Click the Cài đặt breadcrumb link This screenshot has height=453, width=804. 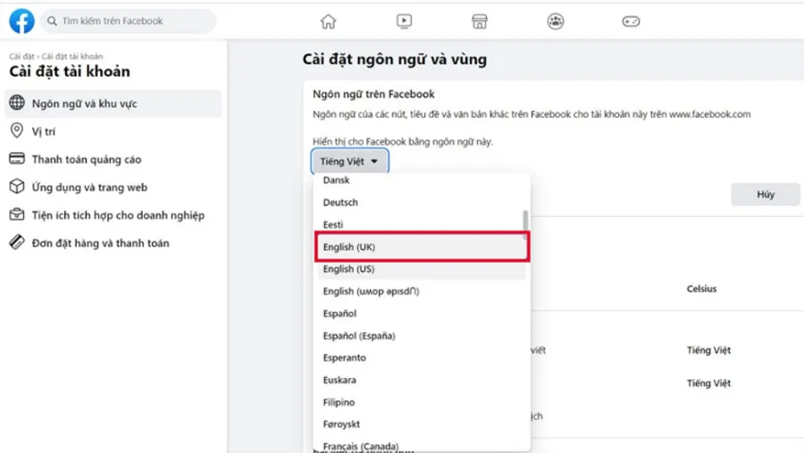21,56
